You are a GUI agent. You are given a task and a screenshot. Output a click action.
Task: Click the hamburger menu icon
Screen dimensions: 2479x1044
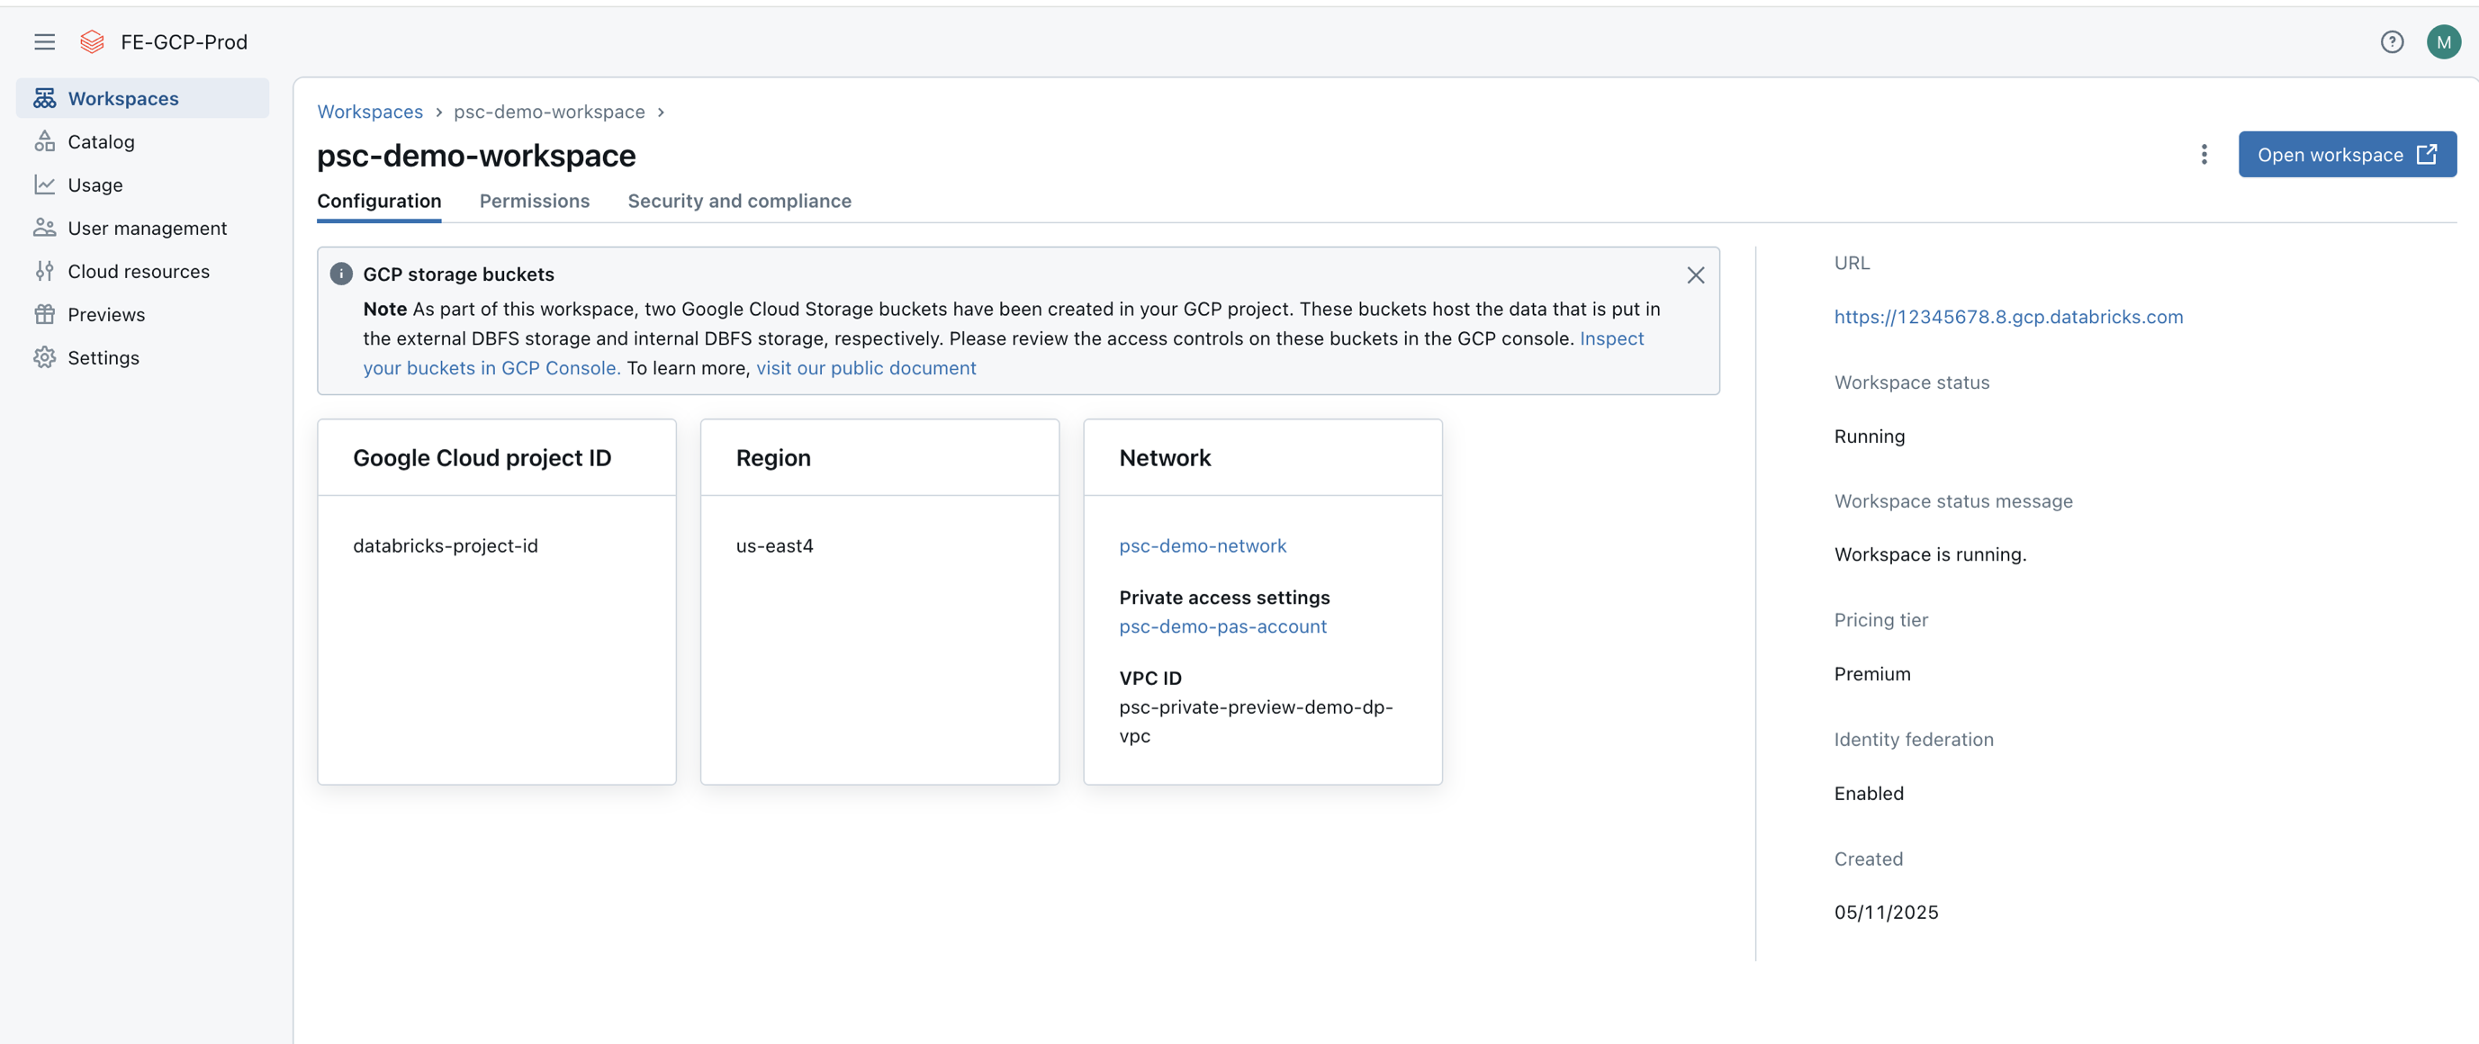(44, 41)
